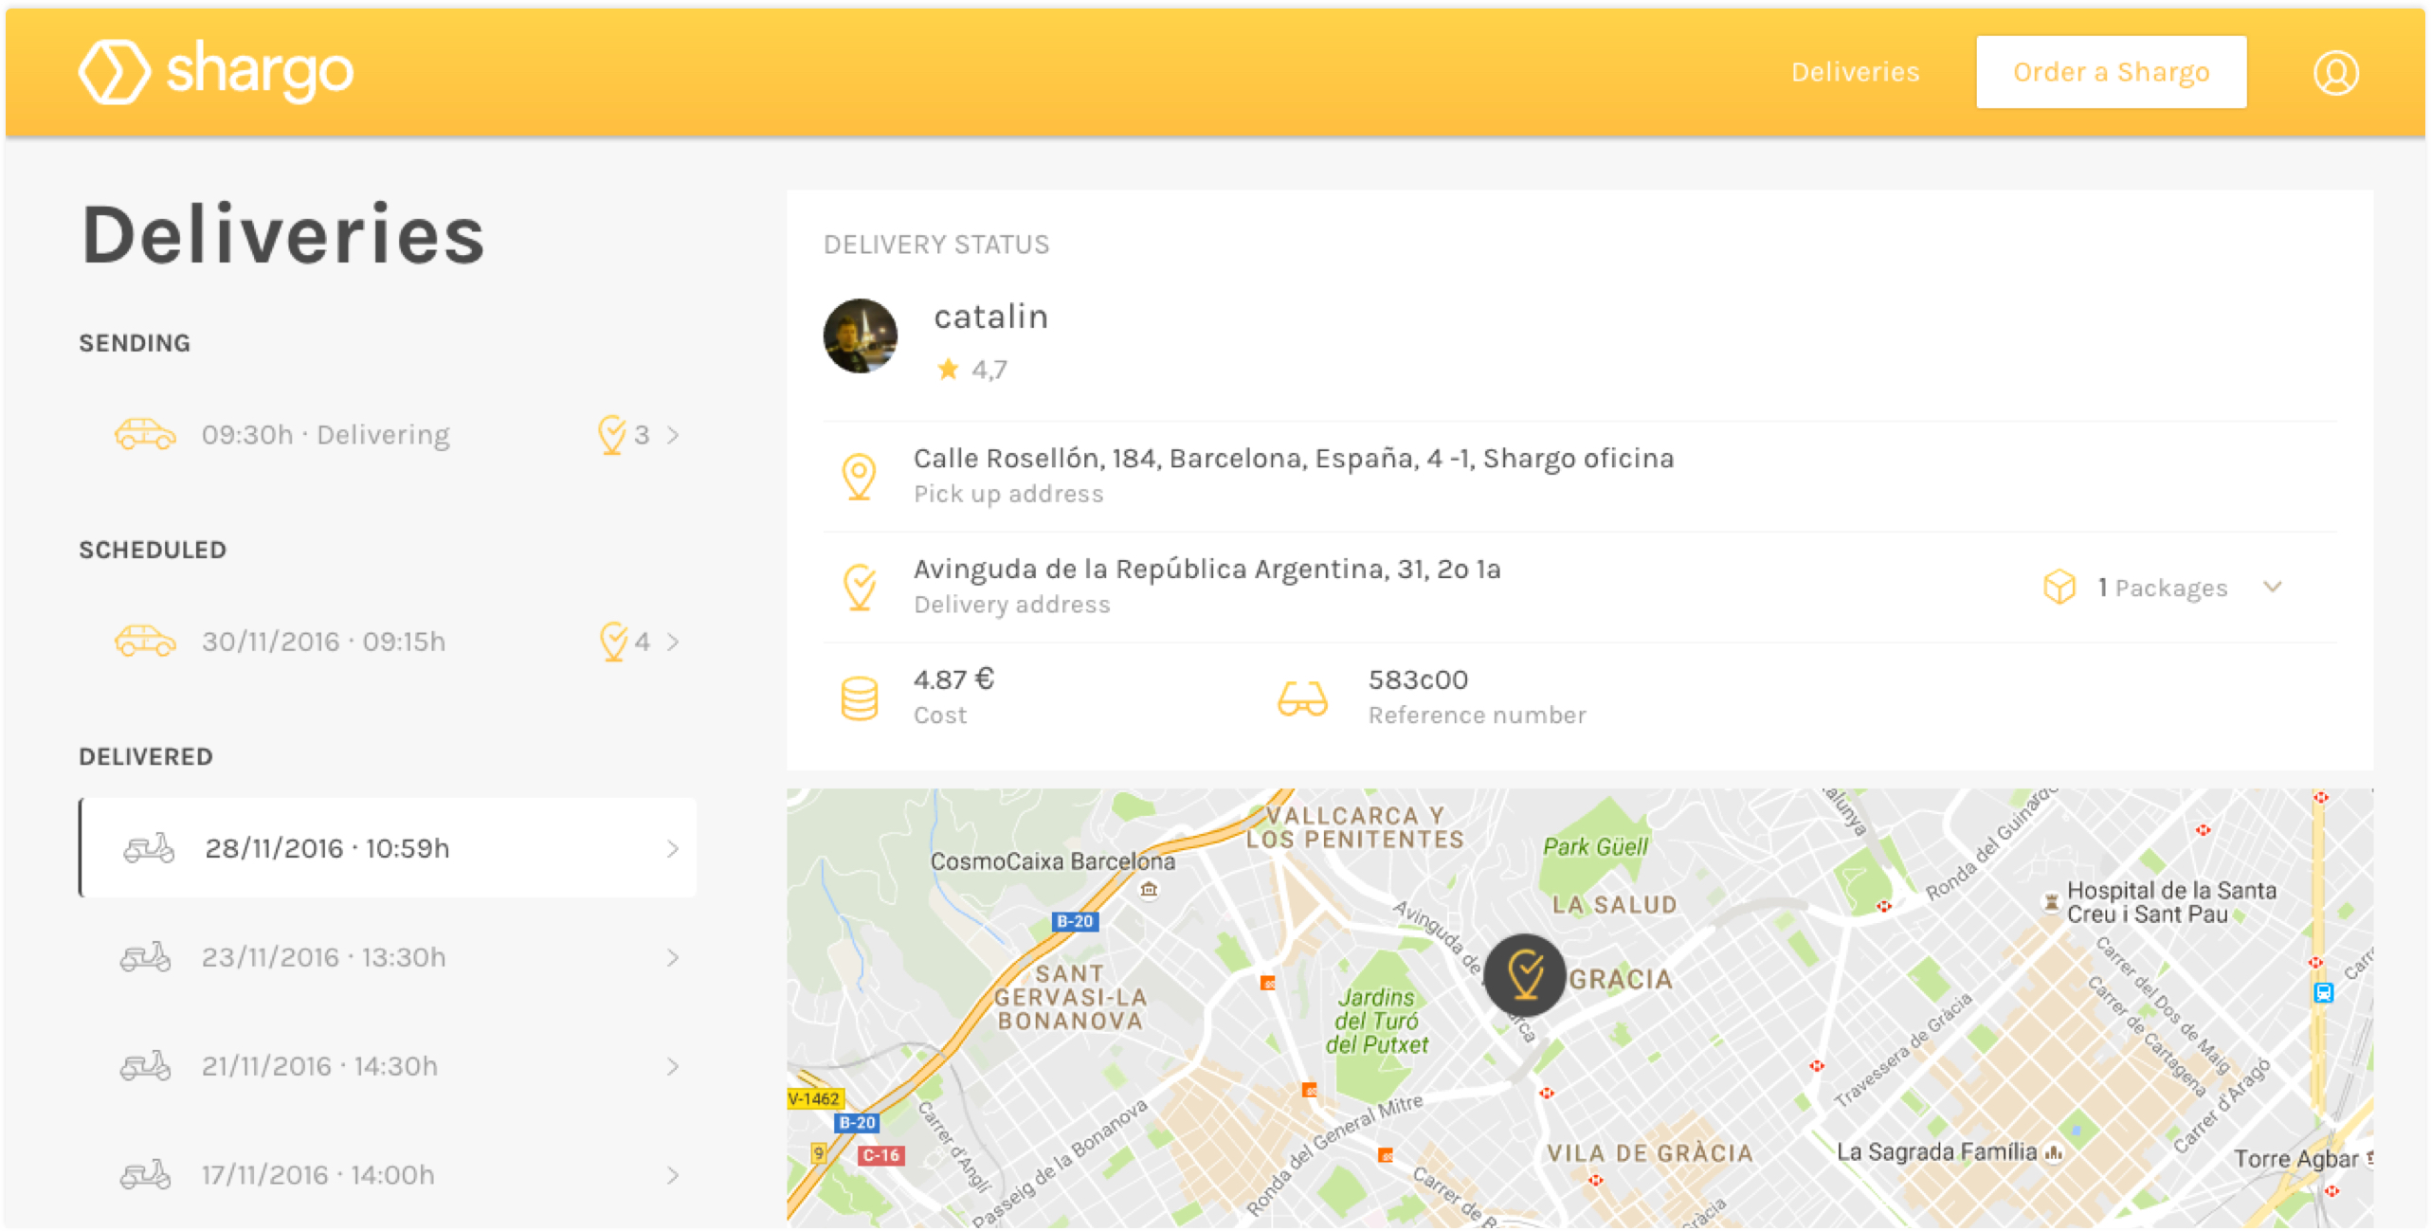Click scooter icon for 23/11/2016 delivery
This screenshot has height=1231, width=2431.
(x=145, y=957)
